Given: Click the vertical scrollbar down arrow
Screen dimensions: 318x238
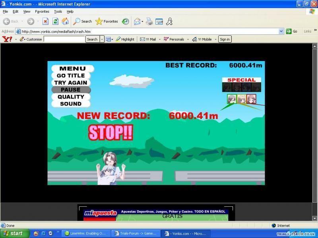Looking at the screenshot, I should (x=315, y=218).
